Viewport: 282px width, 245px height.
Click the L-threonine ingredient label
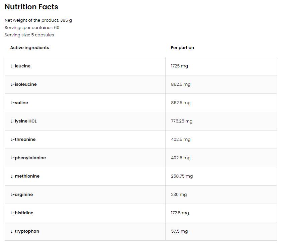pyautogui.click(x=23, y=140)
